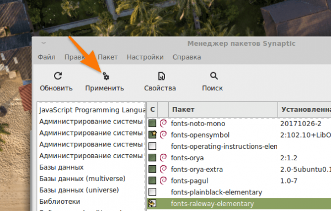Click the Поиск button label
This screenshot has width=331, height=211.
[212, 88]
